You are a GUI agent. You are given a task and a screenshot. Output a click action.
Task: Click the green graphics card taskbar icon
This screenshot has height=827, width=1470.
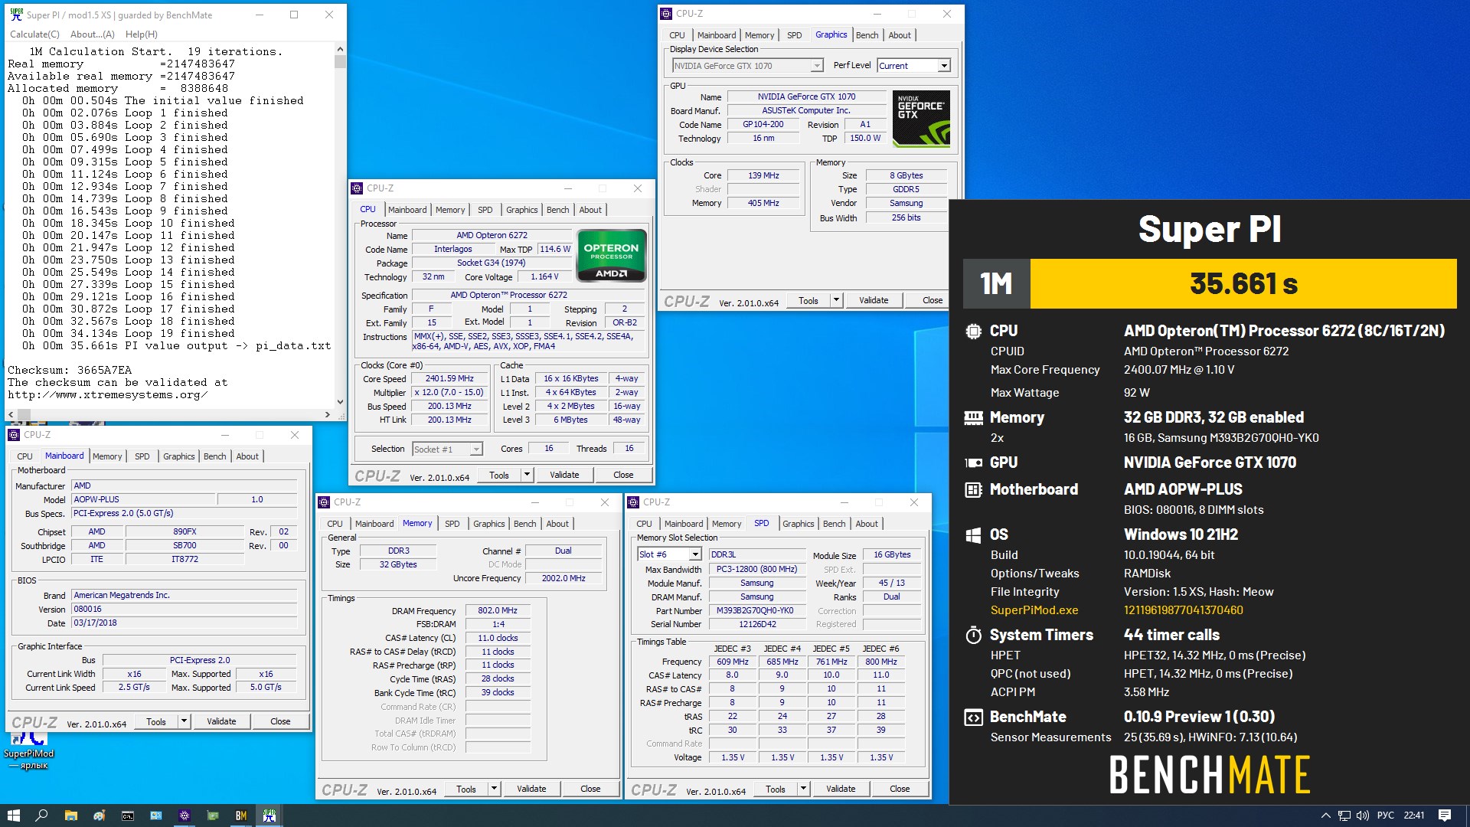coord(213,816)
